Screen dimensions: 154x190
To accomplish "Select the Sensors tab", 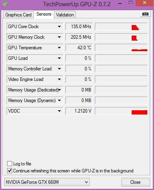I will [x=44, y=14].
